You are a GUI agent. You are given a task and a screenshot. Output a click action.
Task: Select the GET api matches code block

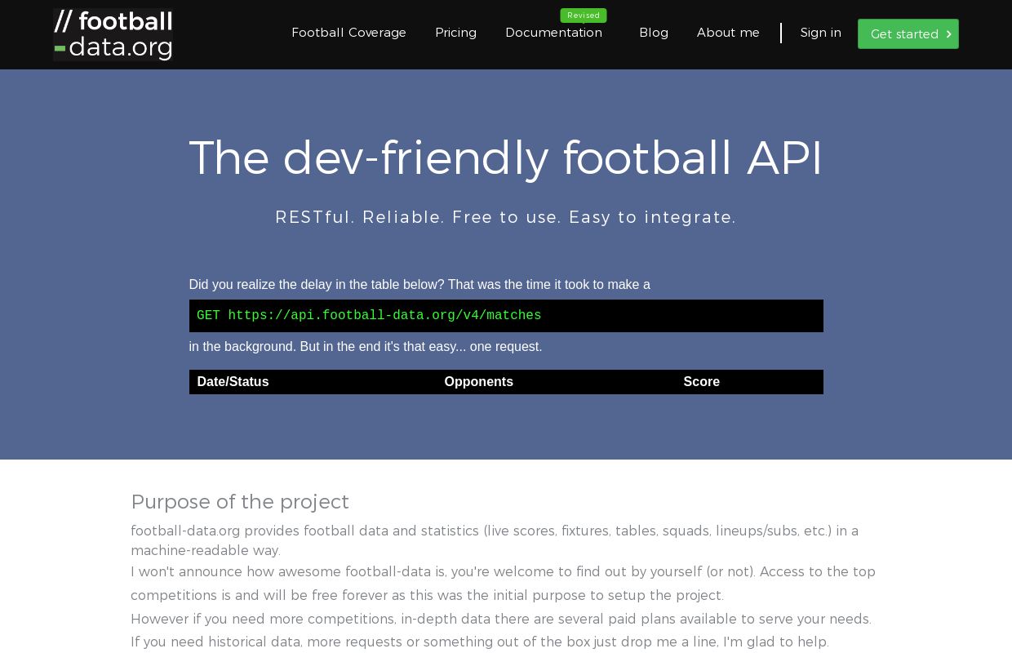click(x=506, y=316)
